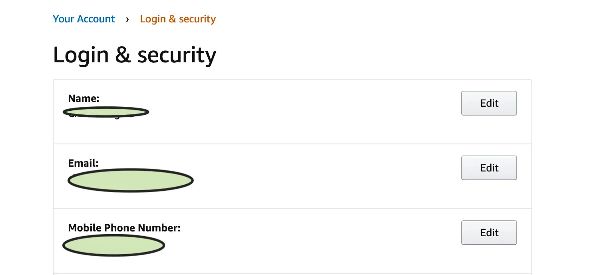Click the breadcrumb chevron separator

tap(127, 19)
